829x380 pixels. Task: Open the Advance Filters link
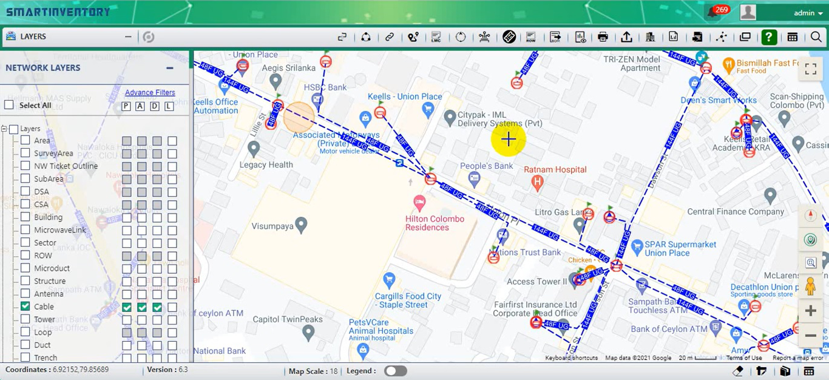click(x=150, y=93)
